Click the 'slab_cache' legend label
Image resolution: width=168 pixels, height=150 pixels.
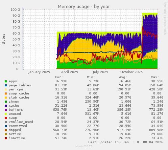[19, 98]
